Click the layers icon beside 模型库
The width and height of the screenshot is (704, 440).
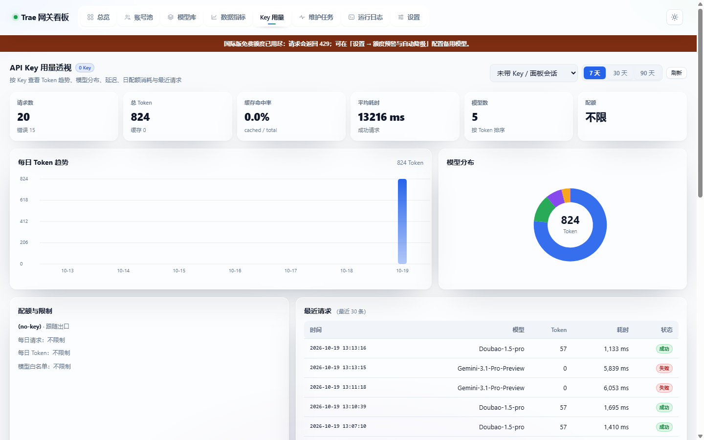coord(171,17)
